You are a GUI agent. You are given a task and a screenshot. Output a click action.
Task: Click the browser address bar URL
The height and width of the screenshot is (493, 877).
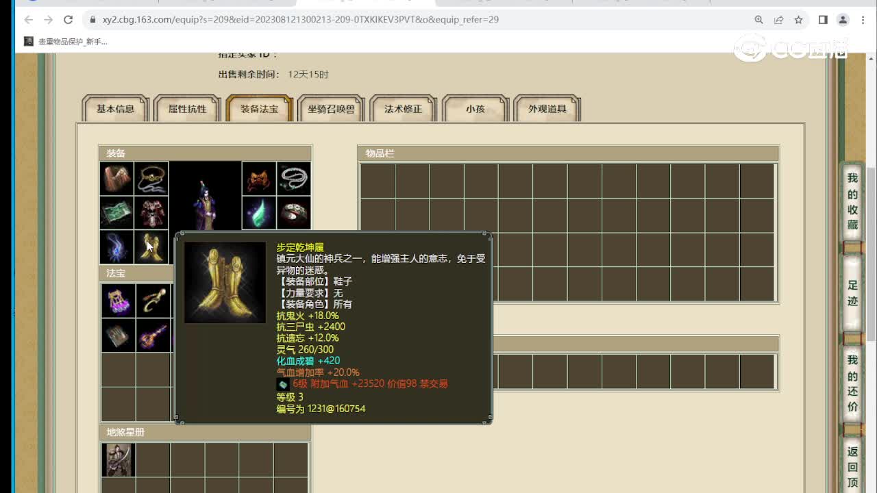[300, 20]
